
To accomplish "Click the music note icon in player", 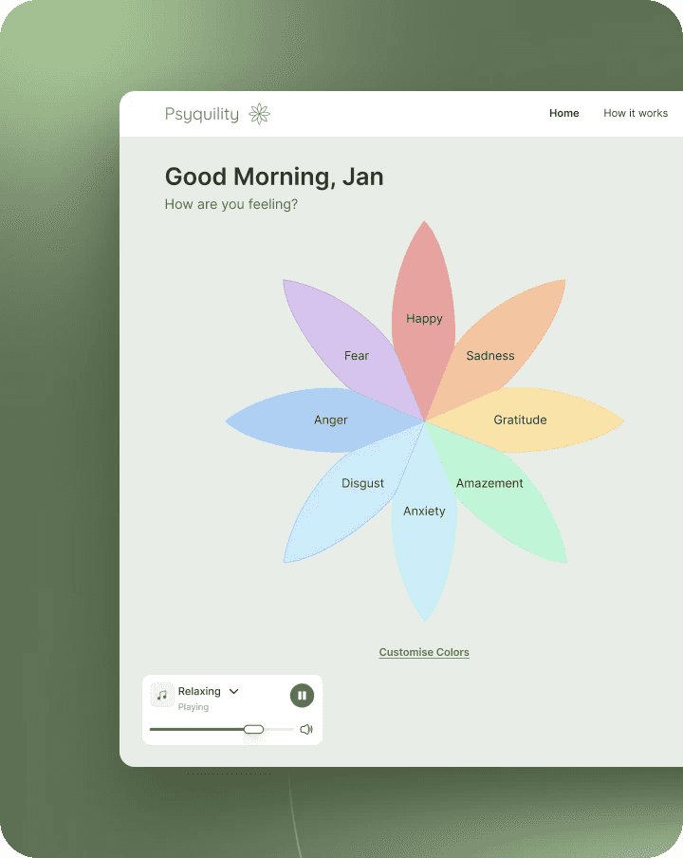I will point(162,695).
